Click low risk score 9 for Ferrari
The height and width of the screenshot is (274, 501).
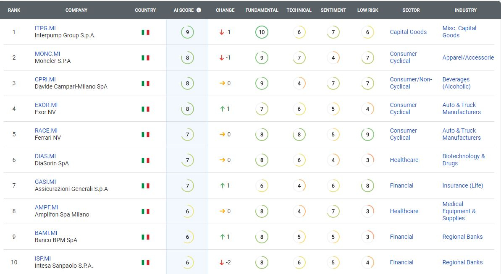tap(367, 134)
